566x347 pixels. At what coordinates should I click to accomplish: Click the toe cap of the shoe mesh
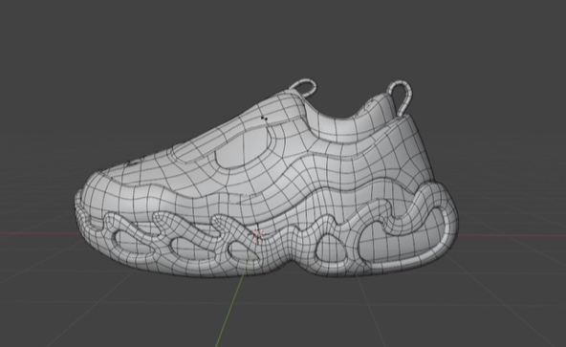point(104,181)
